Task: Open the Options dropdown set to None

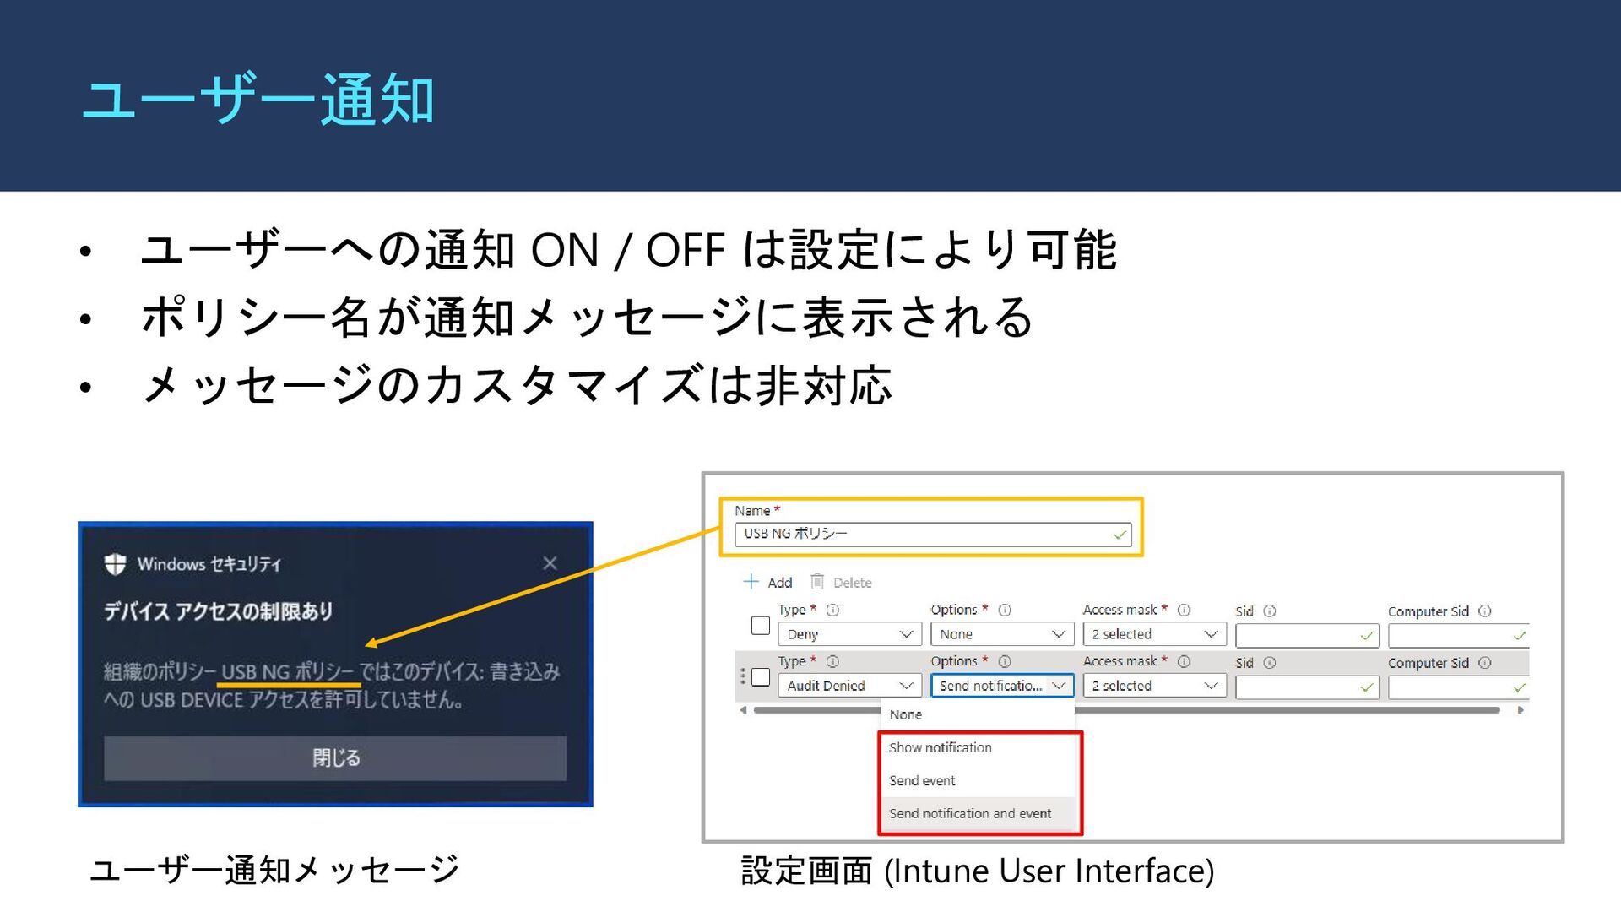Action: [1002, 634]
